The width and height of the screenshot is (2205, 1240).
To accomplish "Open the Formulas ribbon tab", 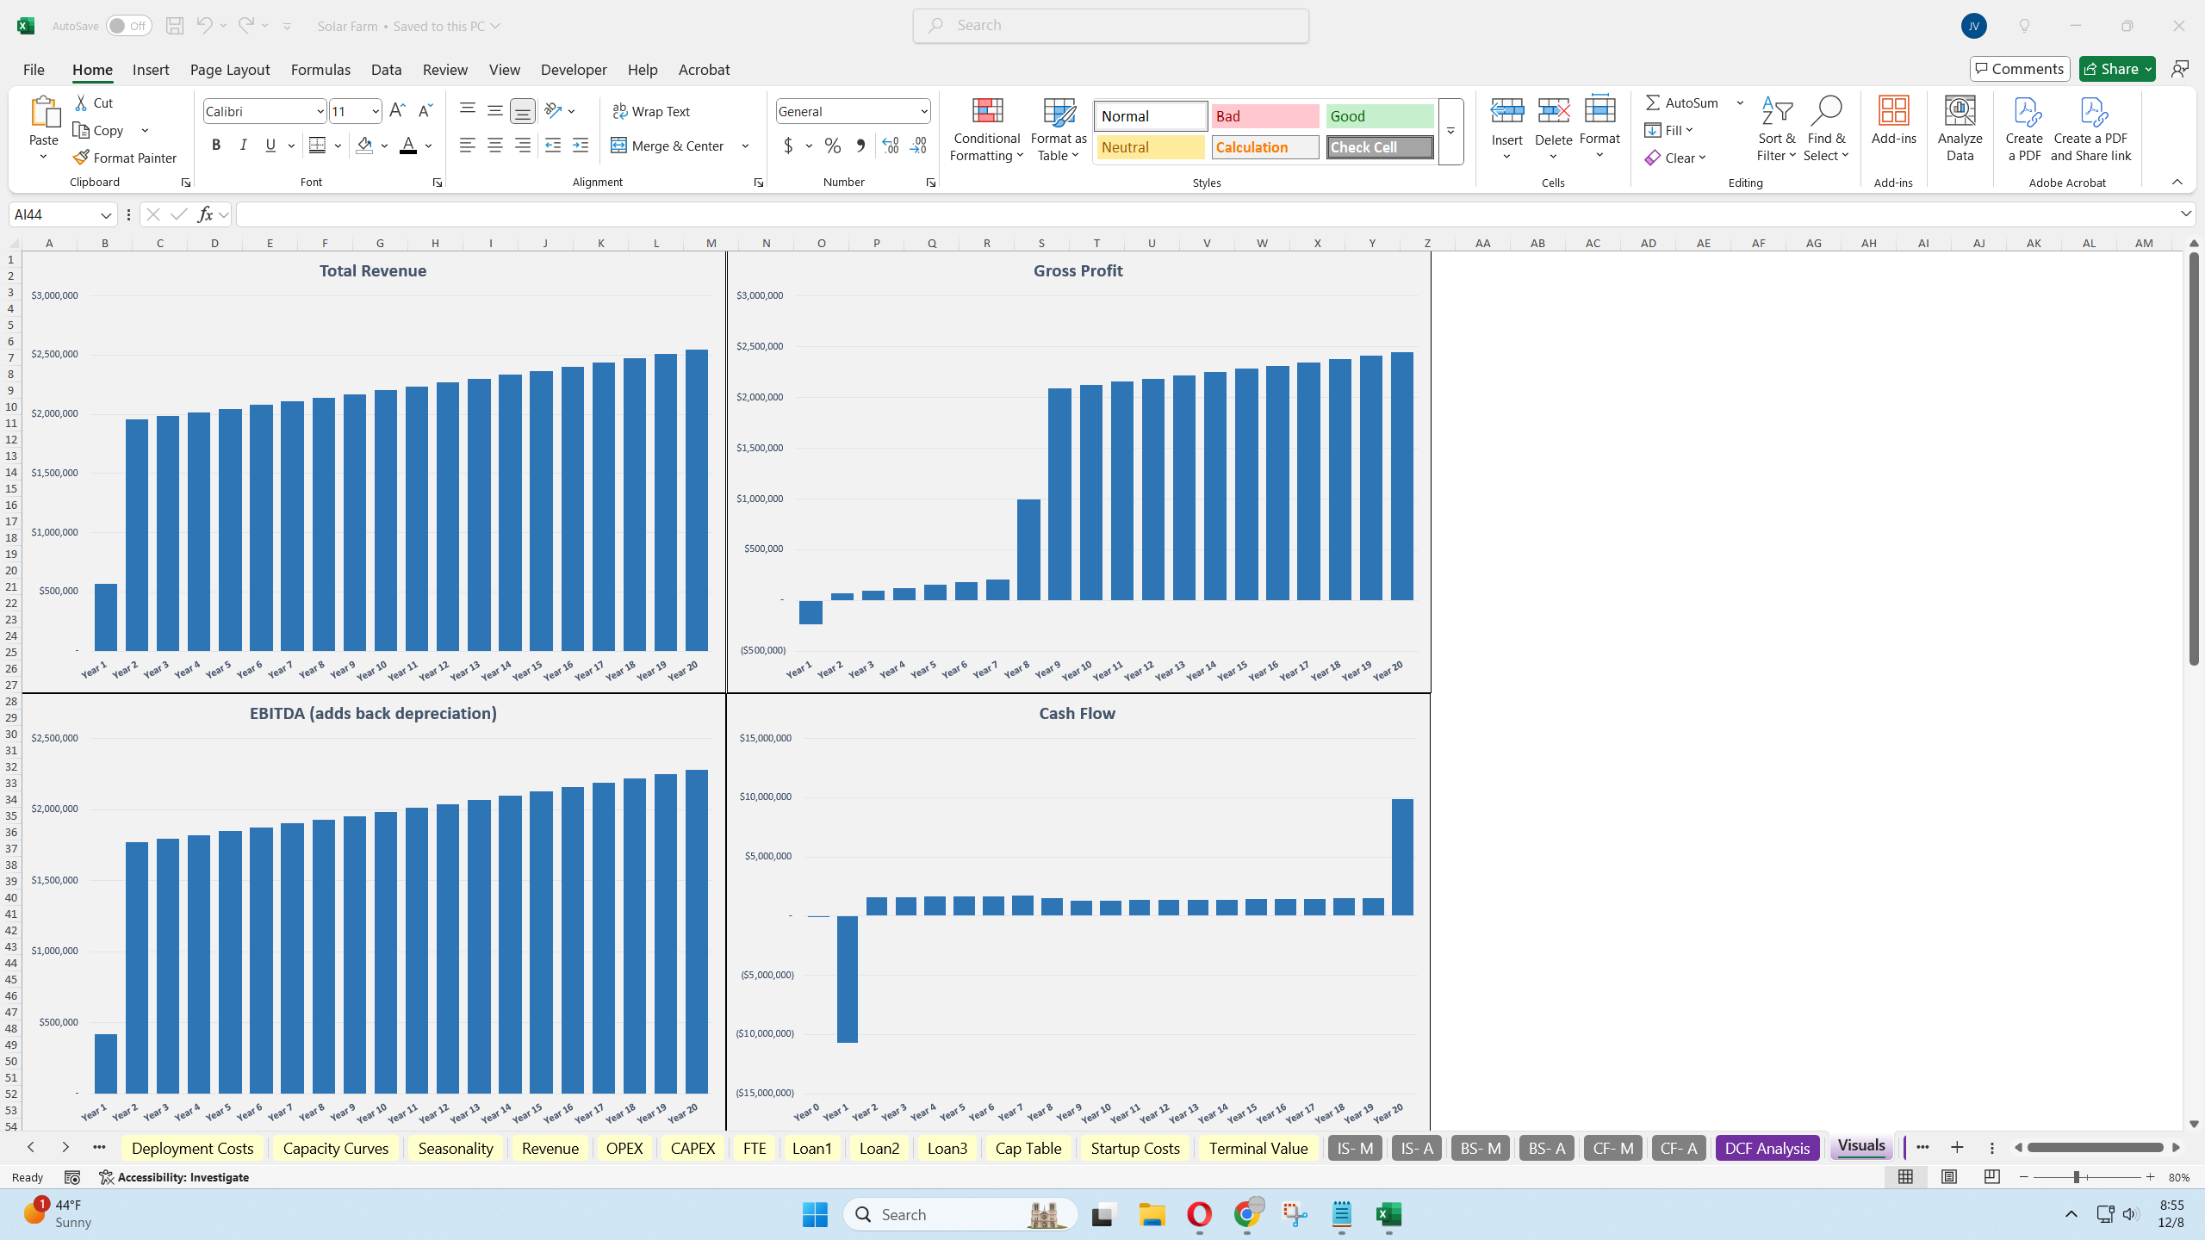I will click(x=320, y=70).
